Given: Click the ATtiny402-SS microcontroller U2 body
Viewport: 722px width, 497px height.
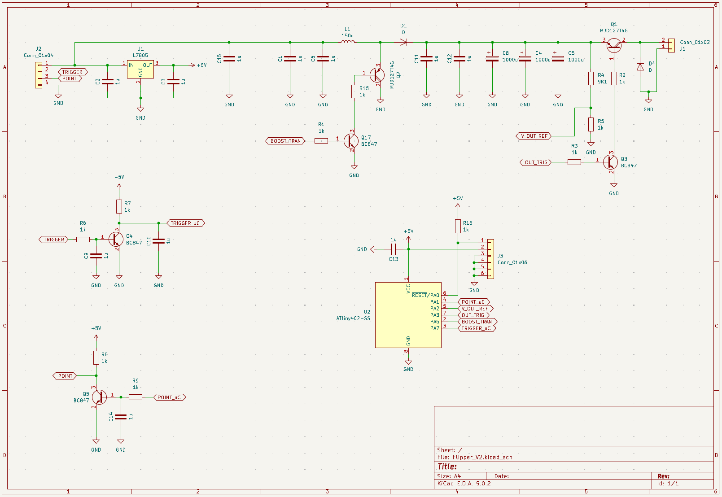Looking at the screenshot, I should (408, 315).
